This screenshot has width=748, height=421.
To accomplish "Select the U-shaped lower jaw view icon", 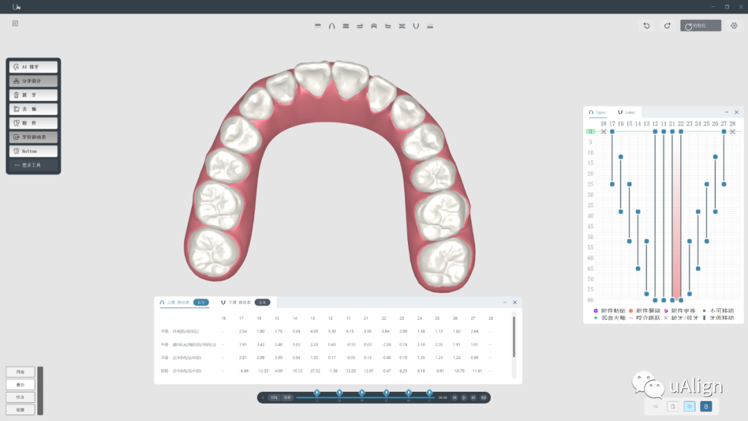I will pos(416,26).
